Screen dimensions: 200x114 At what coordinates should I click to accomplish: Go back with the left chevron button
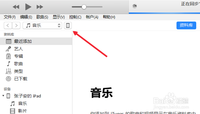pos(8,25)
